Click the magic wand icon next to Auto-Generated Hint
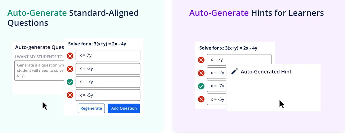Image resolution: width=345 pixels, height=133 pixels. pos(235,71)
